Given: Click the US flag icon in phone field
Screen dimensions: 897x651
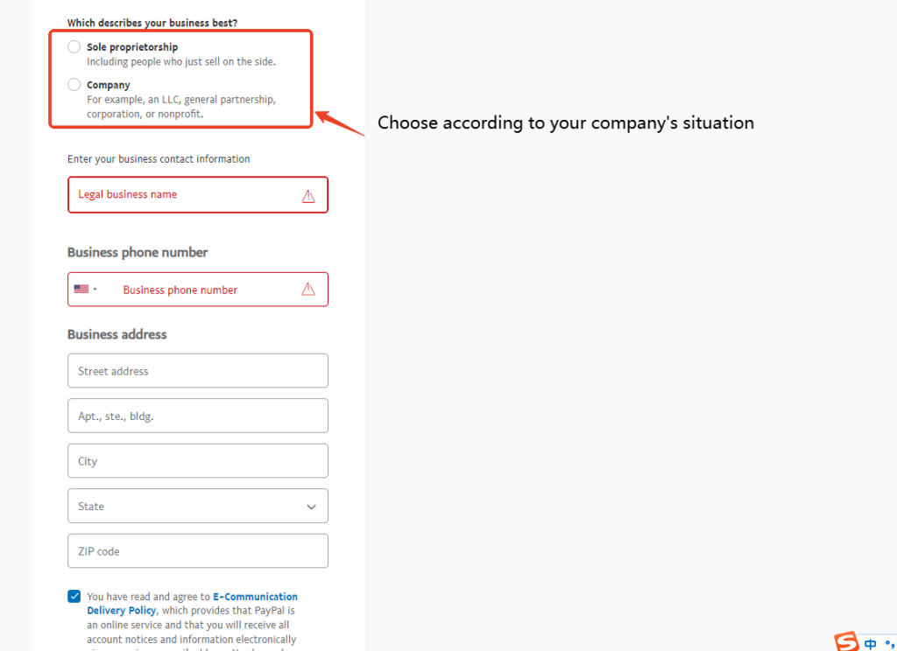Looking at the screenshot, I should 83,289.
